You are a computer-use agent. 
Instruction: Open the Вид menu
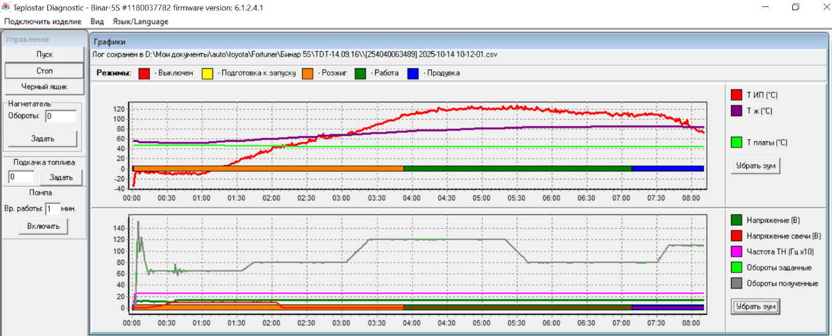point(97,21)
